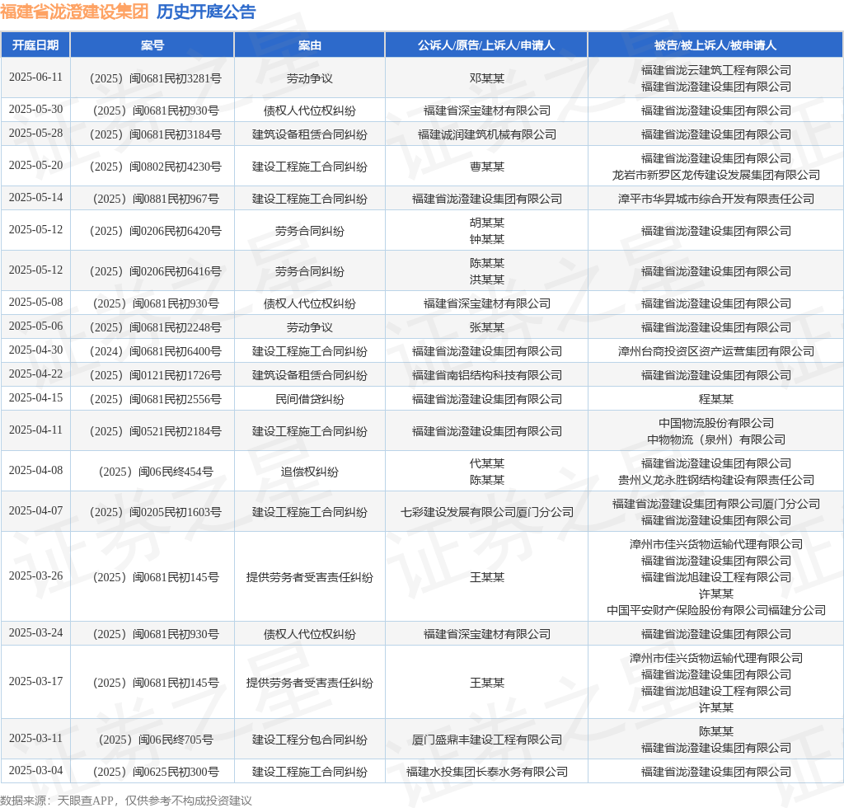The width and height of the screenshot is (844, 808).
Task: Click case number 闽0206民初6416号
Action: [x=156, y=271]
